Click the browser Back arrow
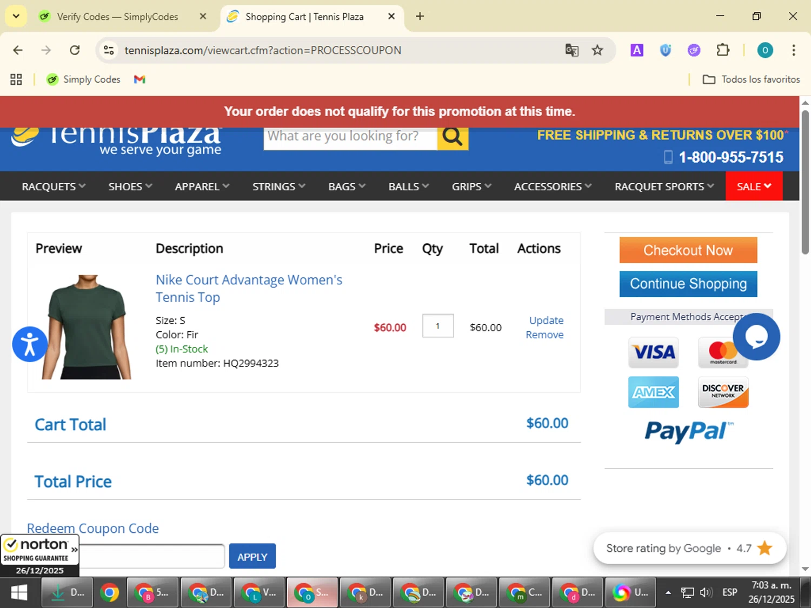The height and width of the screenshot is (608, 811). (18, 50)
